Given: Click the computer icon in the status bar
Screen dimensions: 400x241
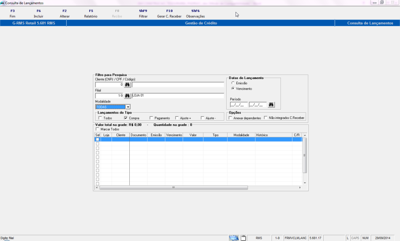Looking at the screenshot, I should click(234, 238).
